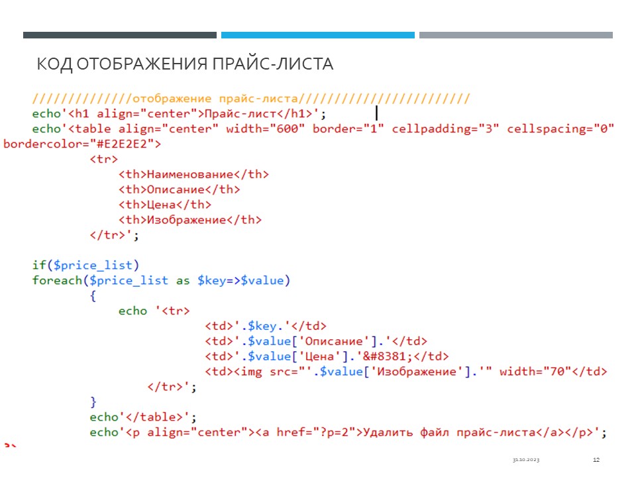This screenshot has height=477, width=636.
Task: Click the h1 "Прайс-лист" echo line
Action: click(179, 113)
